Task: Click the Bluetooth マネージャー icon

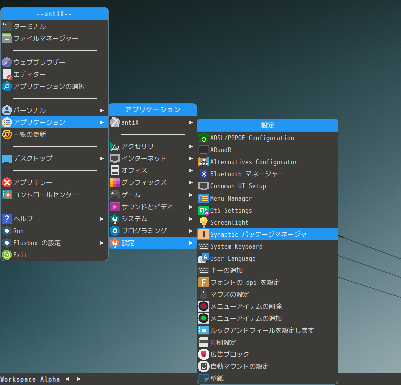Action: coord(204,174)
